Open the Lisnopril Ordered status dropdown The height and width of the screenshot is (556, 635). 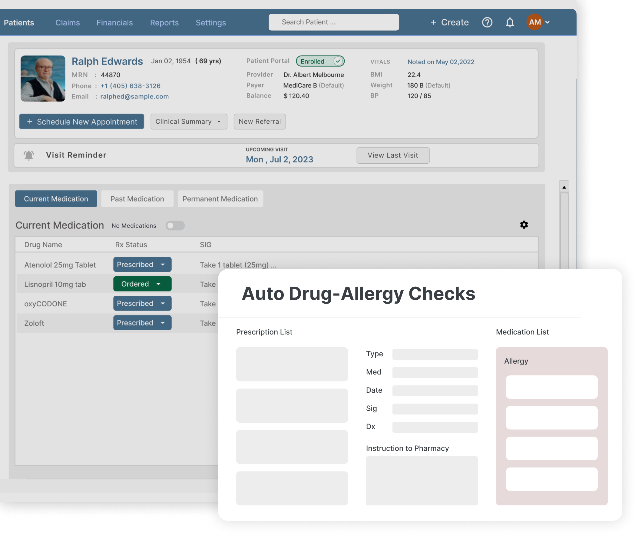point(142,284)
